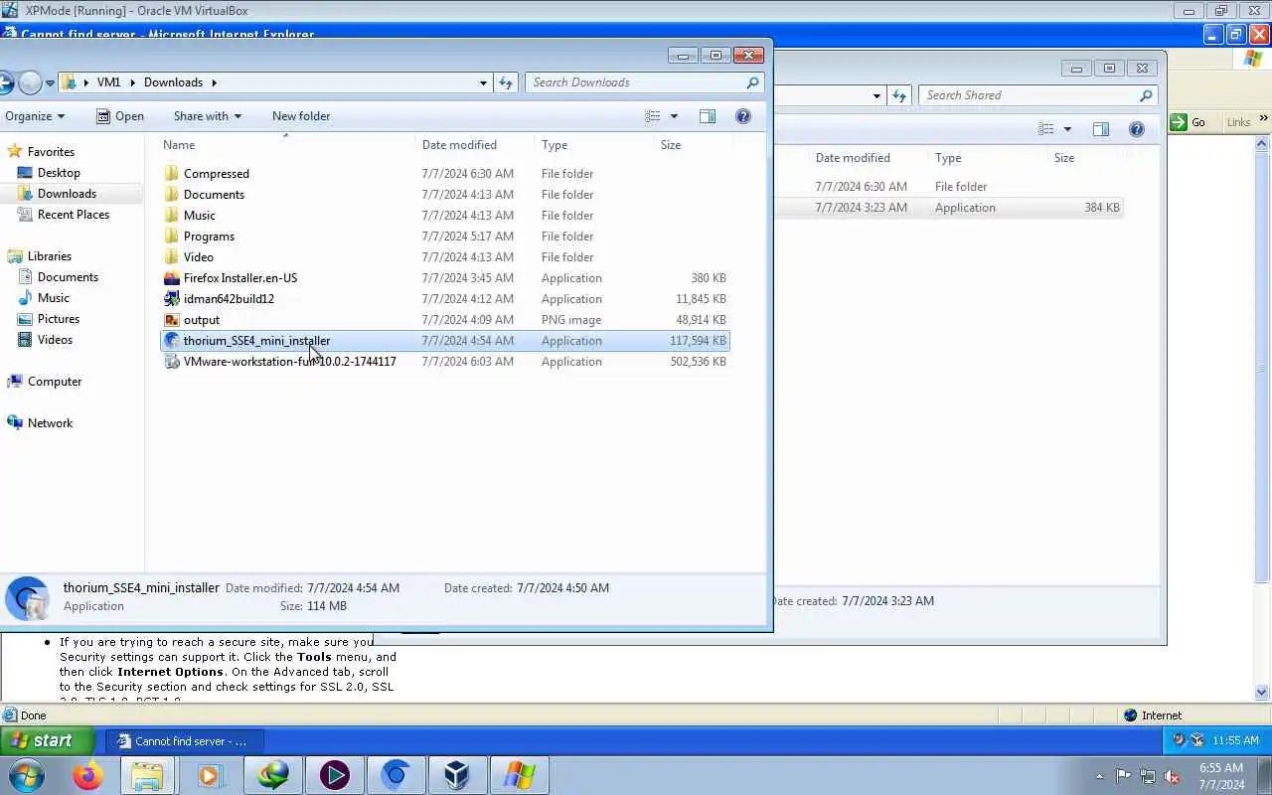Expand view options arrow in the Shared window
Image resolution: width=1272 pixels, height=795 pixels.
click(x=1067, y=129)
